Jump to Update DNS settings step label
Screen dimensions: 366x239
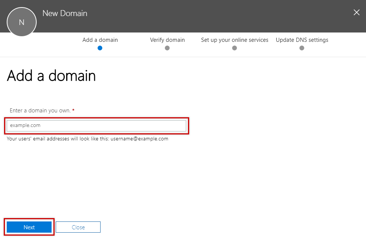pyautogui.click(x=302, y=40)
